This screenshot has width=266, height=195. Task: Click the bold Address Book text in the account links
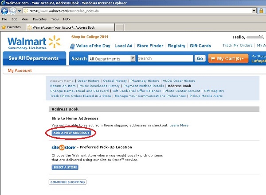(179, 86)
